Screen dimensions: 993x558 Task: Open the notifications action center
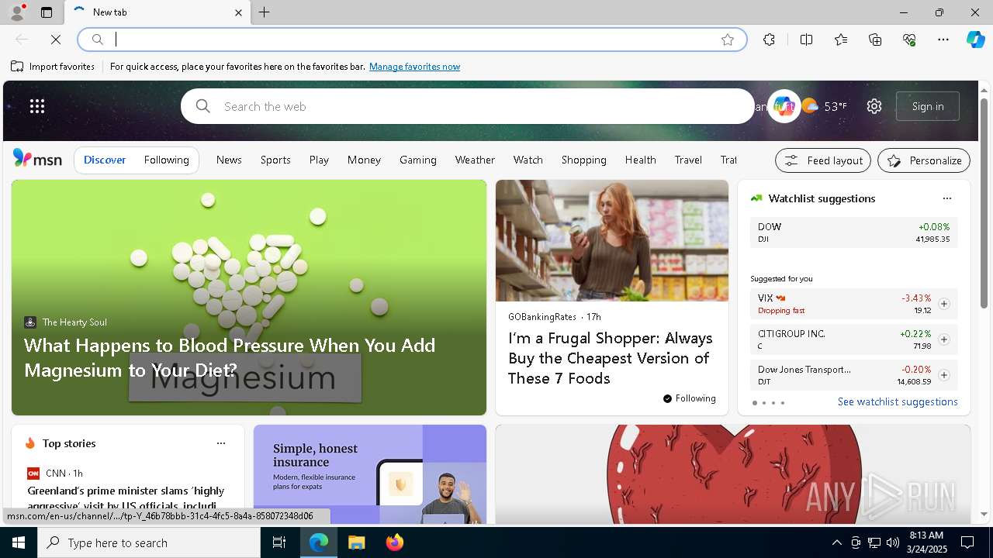pyautogui.click(x=967, y=542)
